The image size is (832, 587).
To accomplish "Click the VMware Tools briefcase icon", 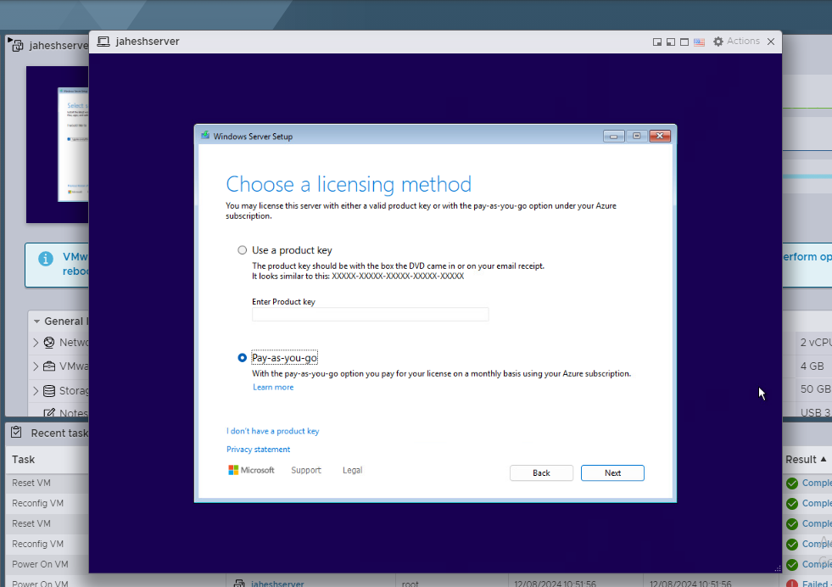I will coord(49,366).
